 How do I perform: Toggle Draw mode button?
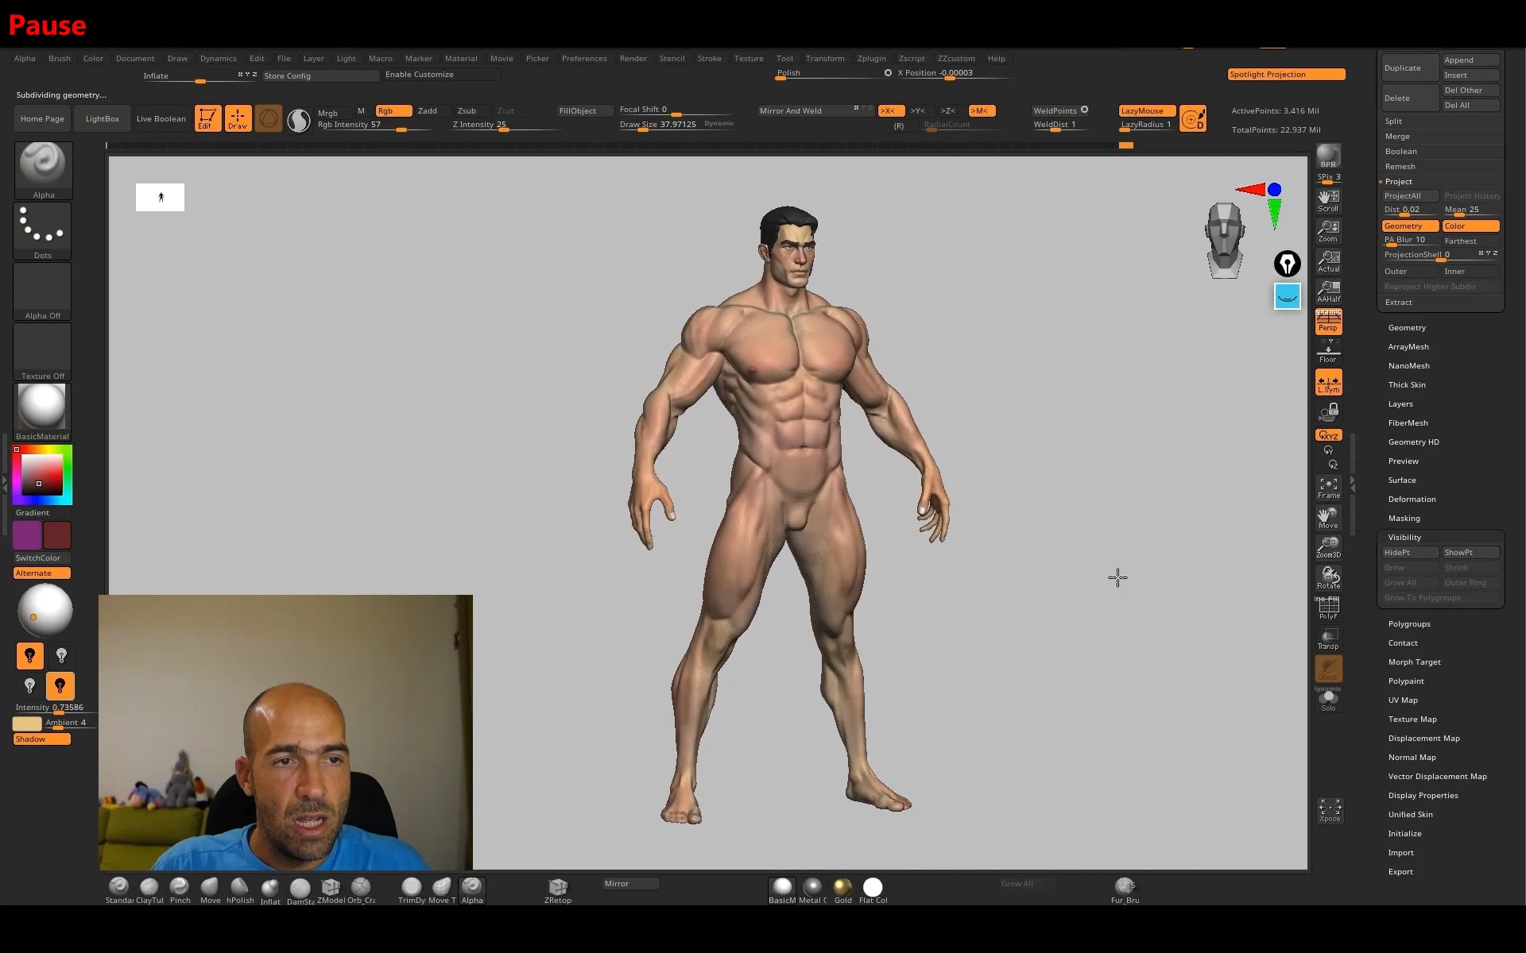(238, 118)
